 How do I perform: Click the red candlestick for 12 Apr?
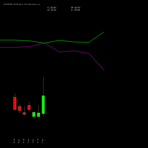29,107
